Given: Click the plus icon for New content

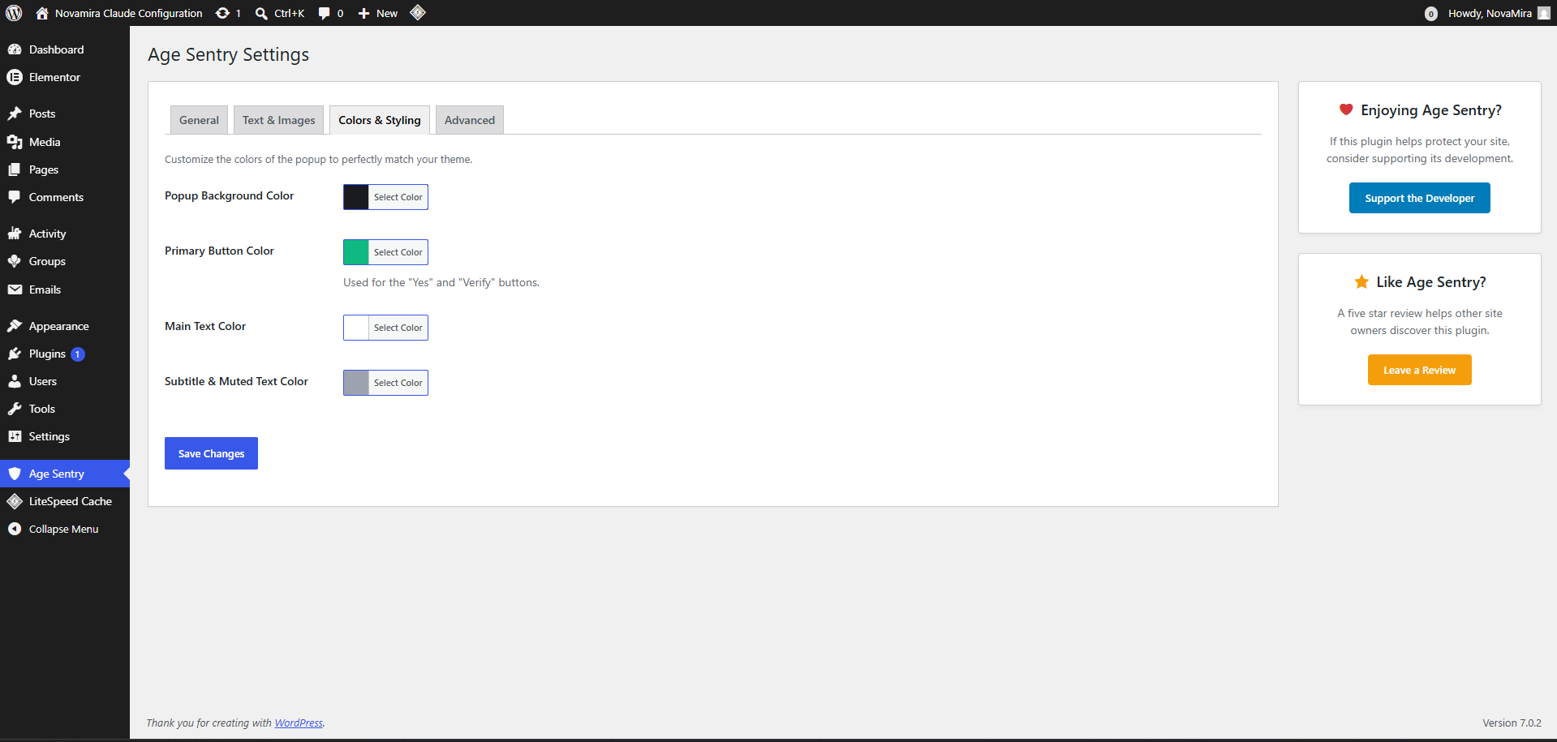Looking at the screenshot, I should [363, 13].
